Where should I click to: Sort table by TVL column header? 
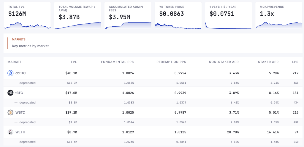(74, 62)
